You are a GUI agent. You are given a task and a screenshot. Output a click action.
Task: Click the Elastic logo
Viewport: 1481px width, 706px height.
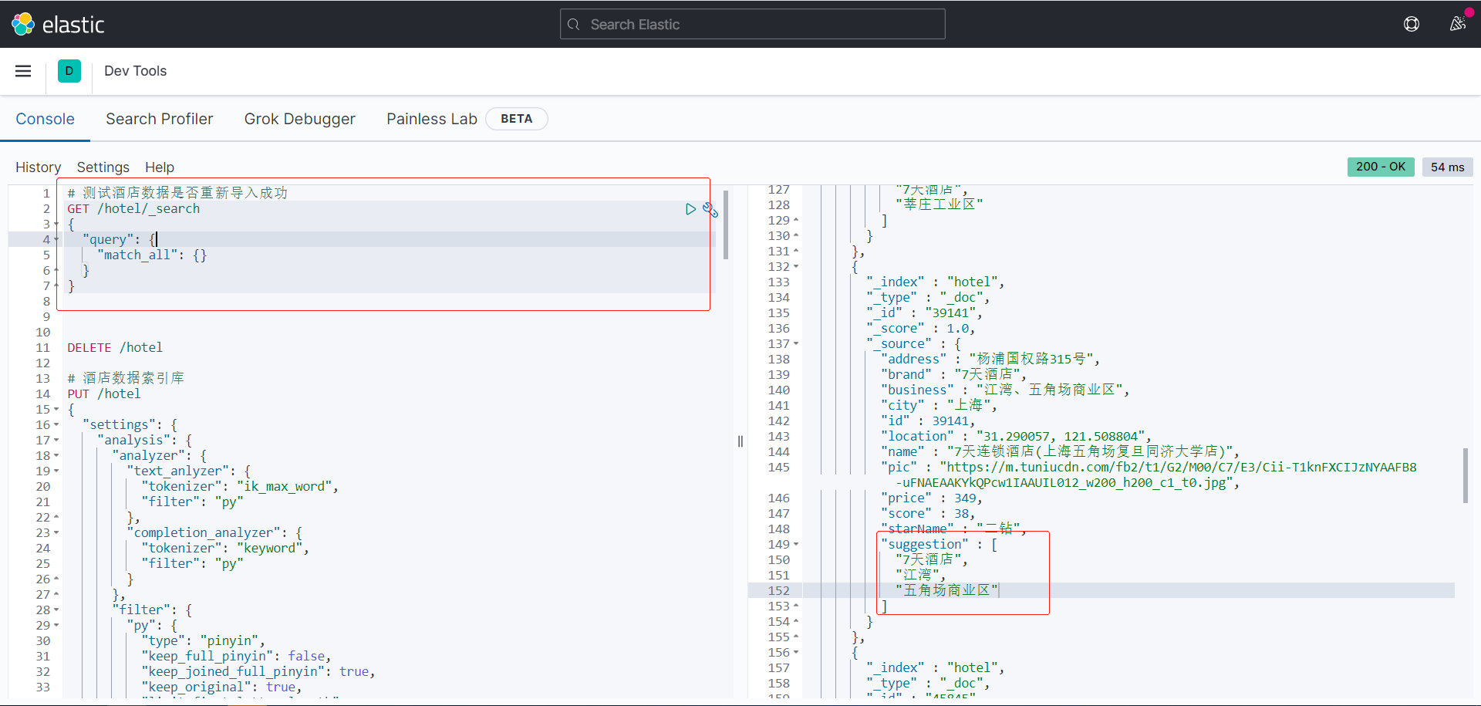58,24
